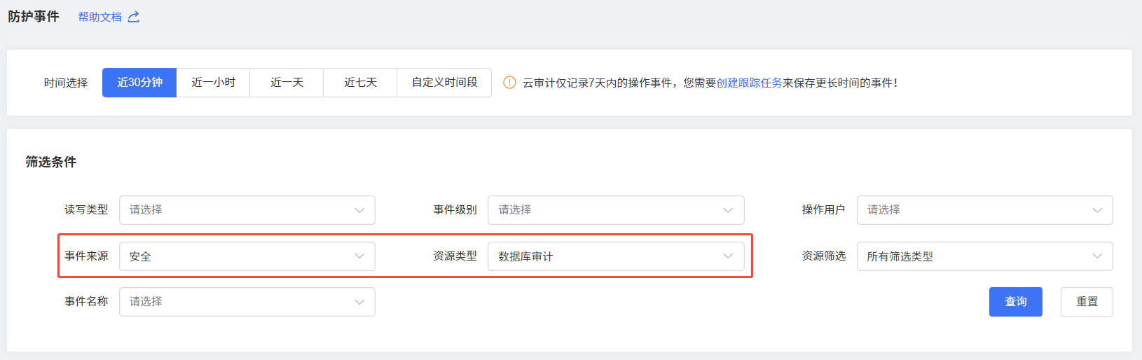Switch to 近一小时 time range

pyautogui.click(x=213, y=83)
